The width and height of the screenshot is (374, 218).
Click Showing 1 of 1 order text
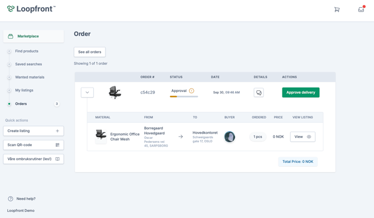(x=90, y=64)
